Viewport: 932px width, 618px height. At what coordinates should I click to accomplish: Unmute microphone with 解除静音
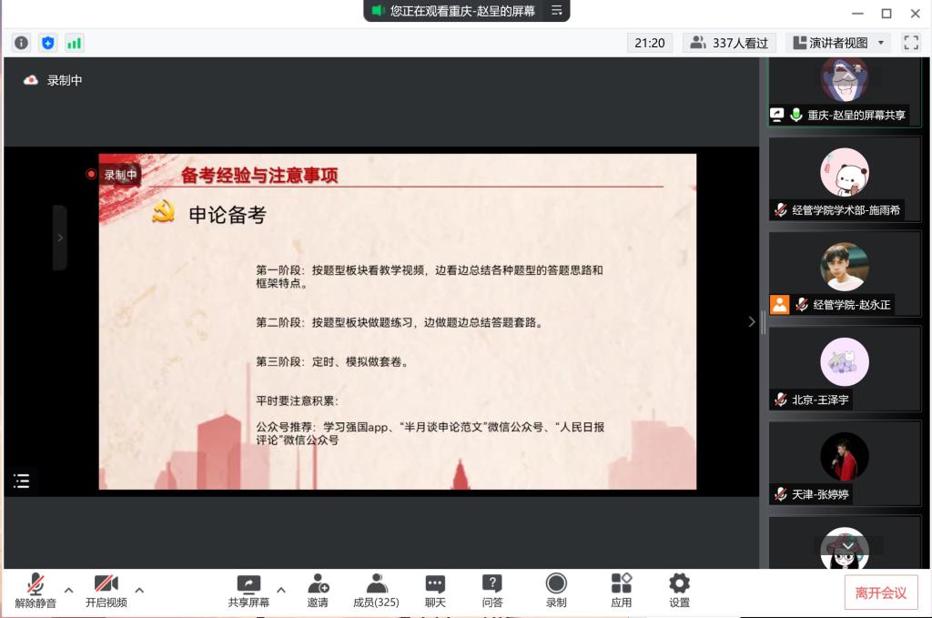coord(35,591)
